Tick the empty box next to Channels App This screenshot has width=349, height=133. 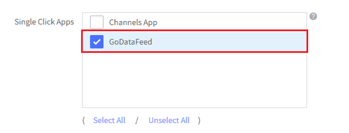pos(97,22)
